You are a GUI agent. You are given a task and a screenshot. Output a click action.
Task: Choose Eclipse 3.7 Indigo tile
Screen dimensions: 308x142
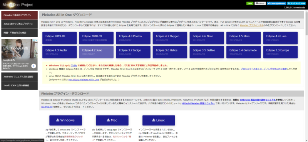(133, 52)
